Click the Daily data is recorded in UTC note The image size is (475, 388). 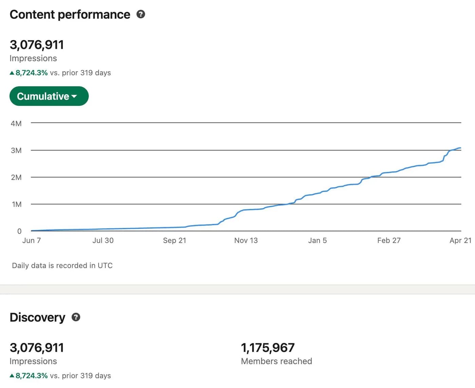click(x=62, y=266)
